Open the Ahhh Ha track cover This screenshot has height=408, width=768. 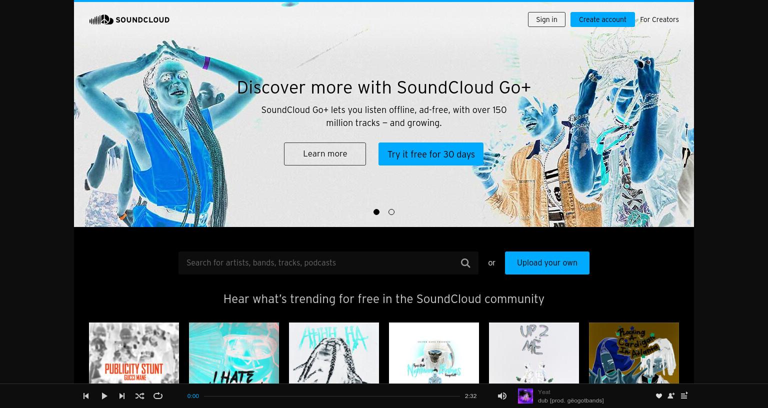(x=334, y=353)
